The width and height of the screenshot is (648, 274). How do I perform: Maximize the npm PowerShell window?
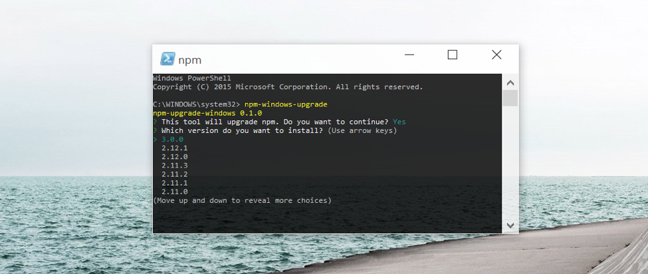(452, 55)
